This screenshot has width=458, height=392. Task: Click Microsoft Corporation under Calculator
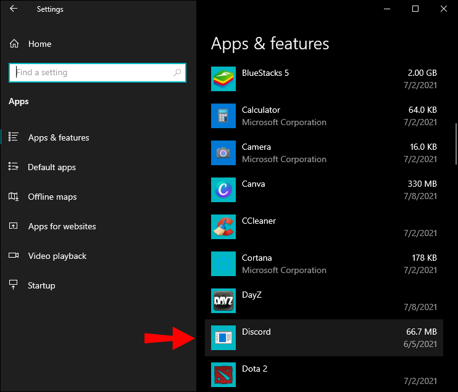[x=284, y=123]
